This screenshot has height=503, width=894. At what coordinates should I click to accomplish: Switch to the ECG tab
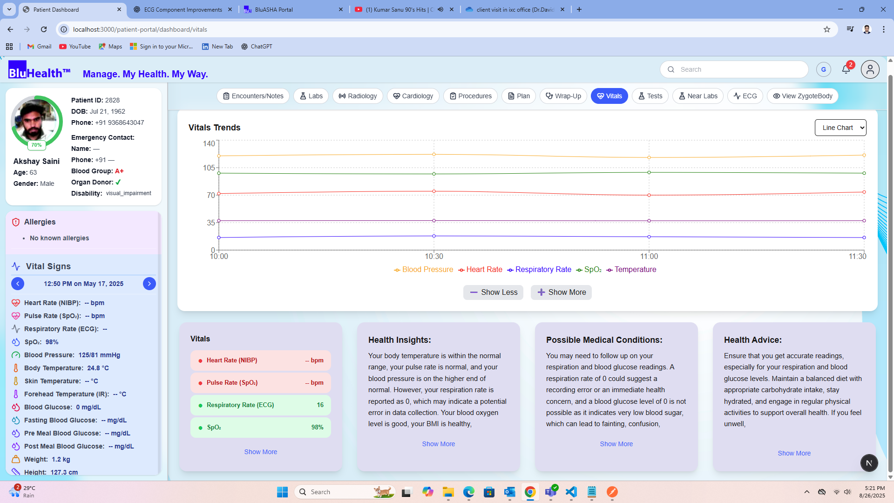point(745,96)
